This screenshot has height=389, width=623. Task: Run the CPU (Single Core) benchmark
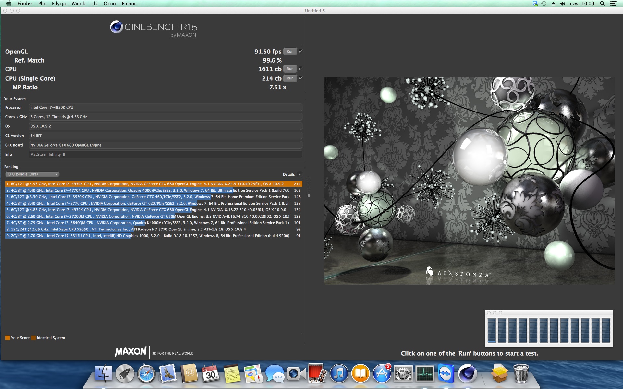tap(290, 78)
